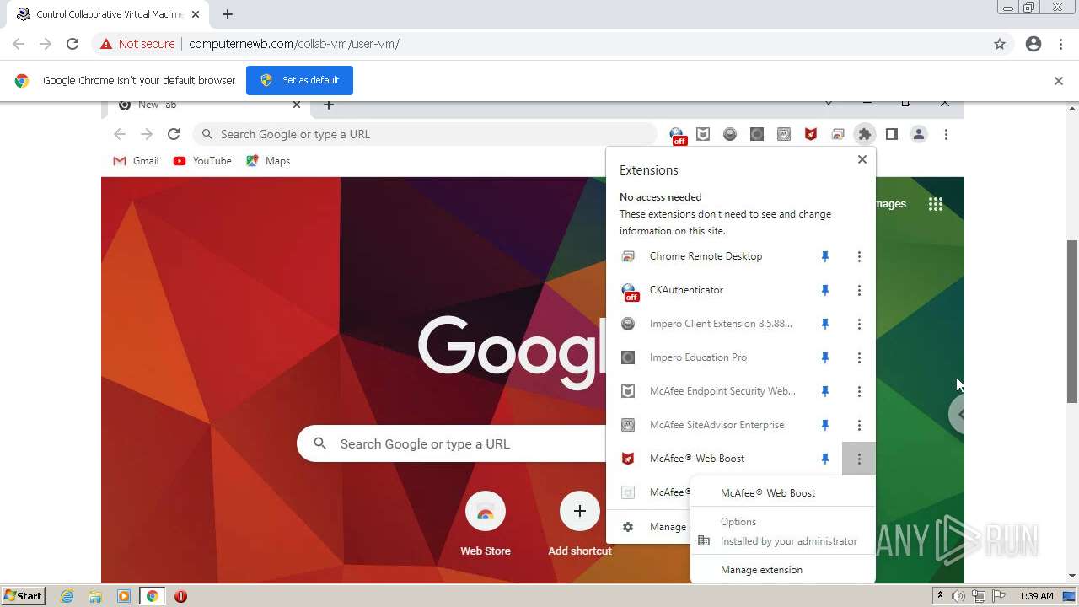Open more actions for Impero Education Pro
This screenshot has height=607, width=1079.
point(859,357)
